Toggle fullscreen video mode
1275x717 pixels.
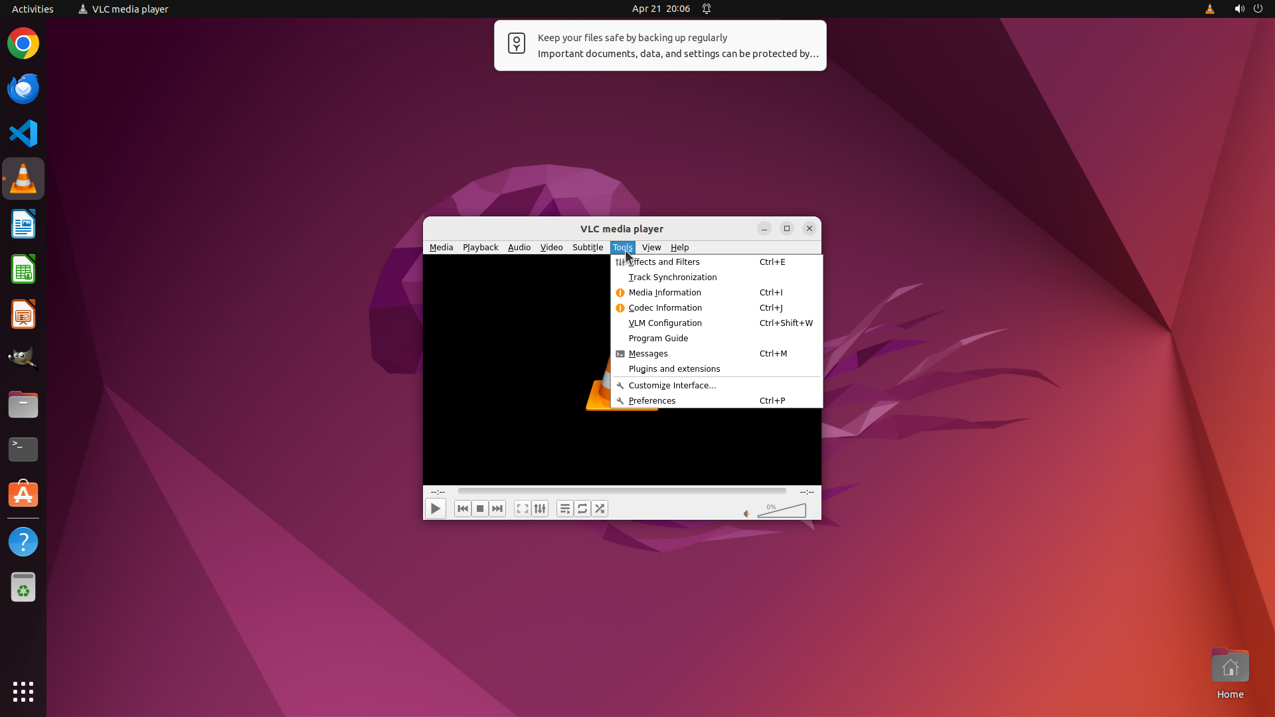coord(523,509)
